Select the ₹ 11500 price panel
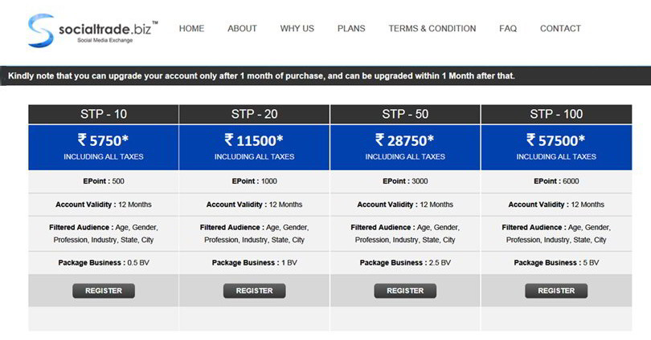This screenshot has height=340, width=651. click(x=254, y=147)
